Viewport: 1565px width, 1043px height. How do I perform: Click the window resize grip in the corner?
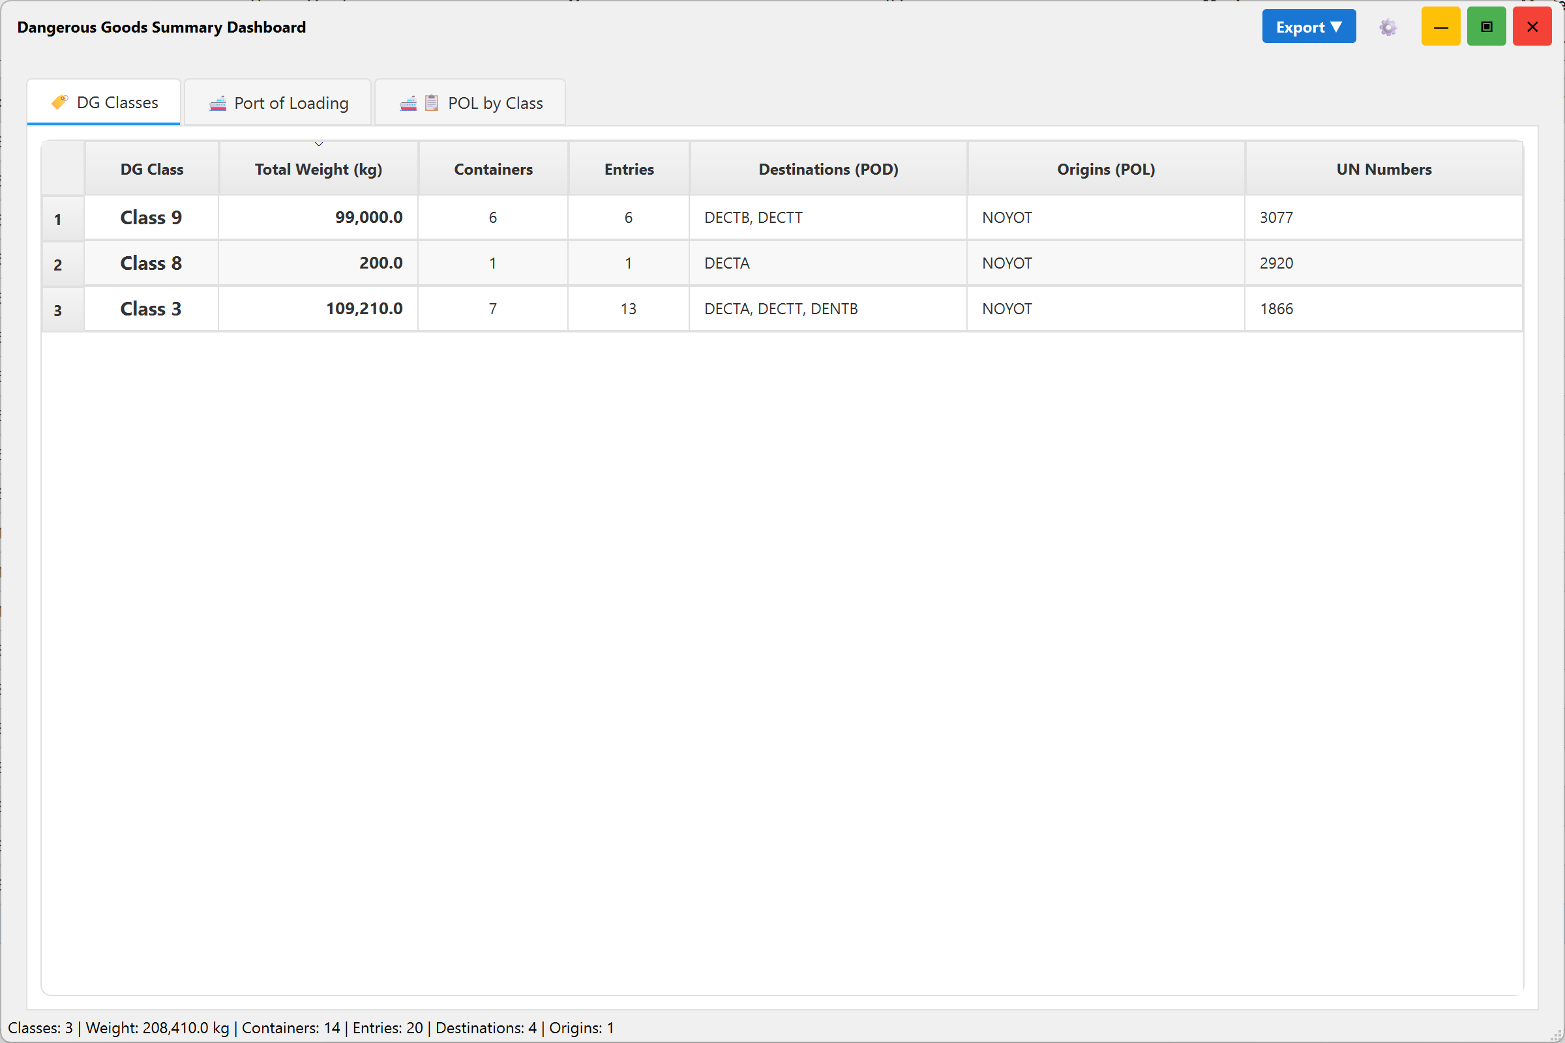(x=1557, y=1035)
